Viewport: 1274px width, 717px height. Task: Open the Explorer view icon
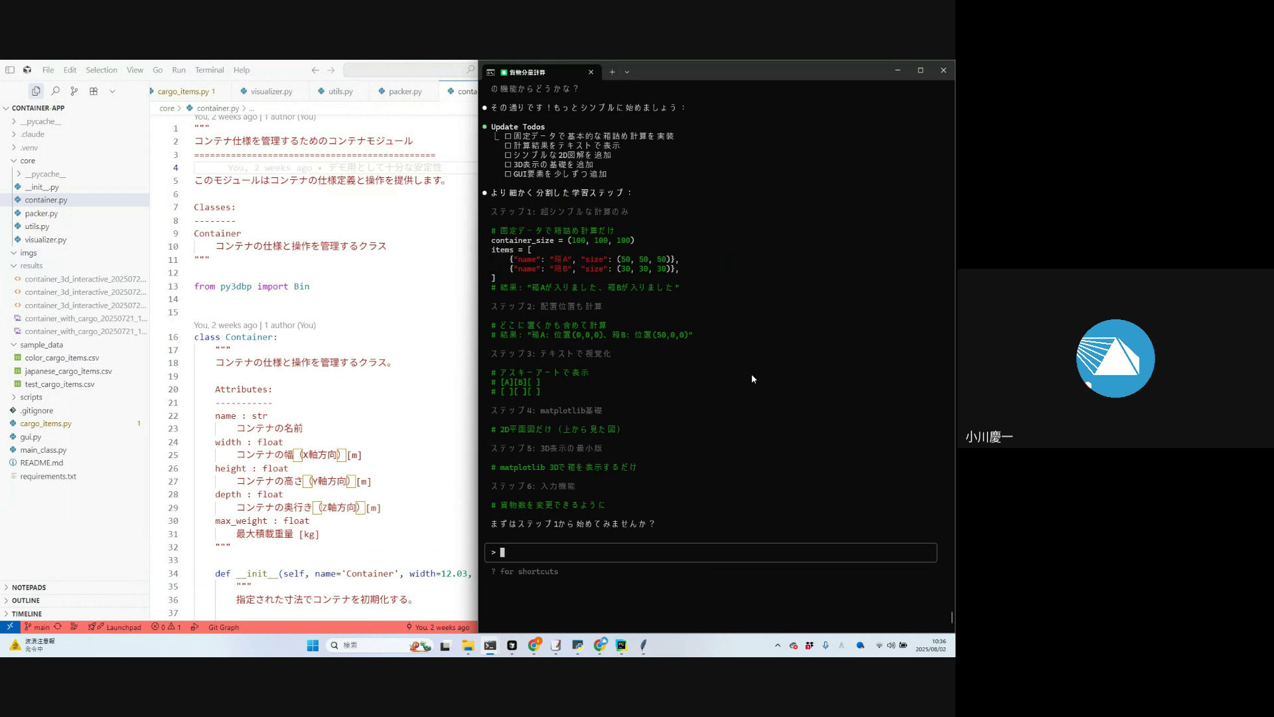36,91
